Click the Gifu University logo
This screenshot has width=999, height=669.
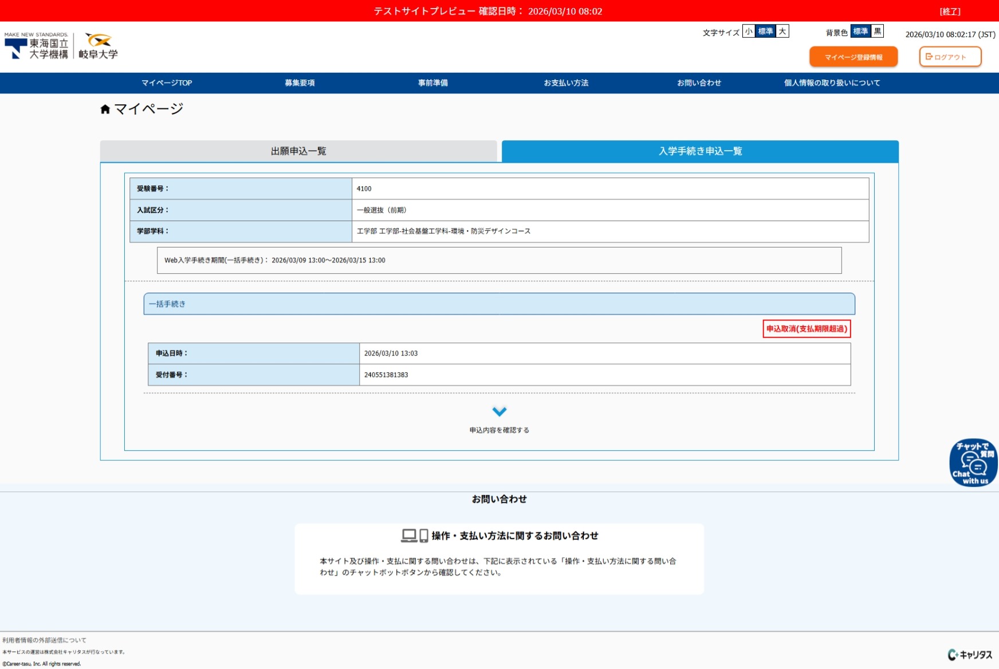coord(98,46)
